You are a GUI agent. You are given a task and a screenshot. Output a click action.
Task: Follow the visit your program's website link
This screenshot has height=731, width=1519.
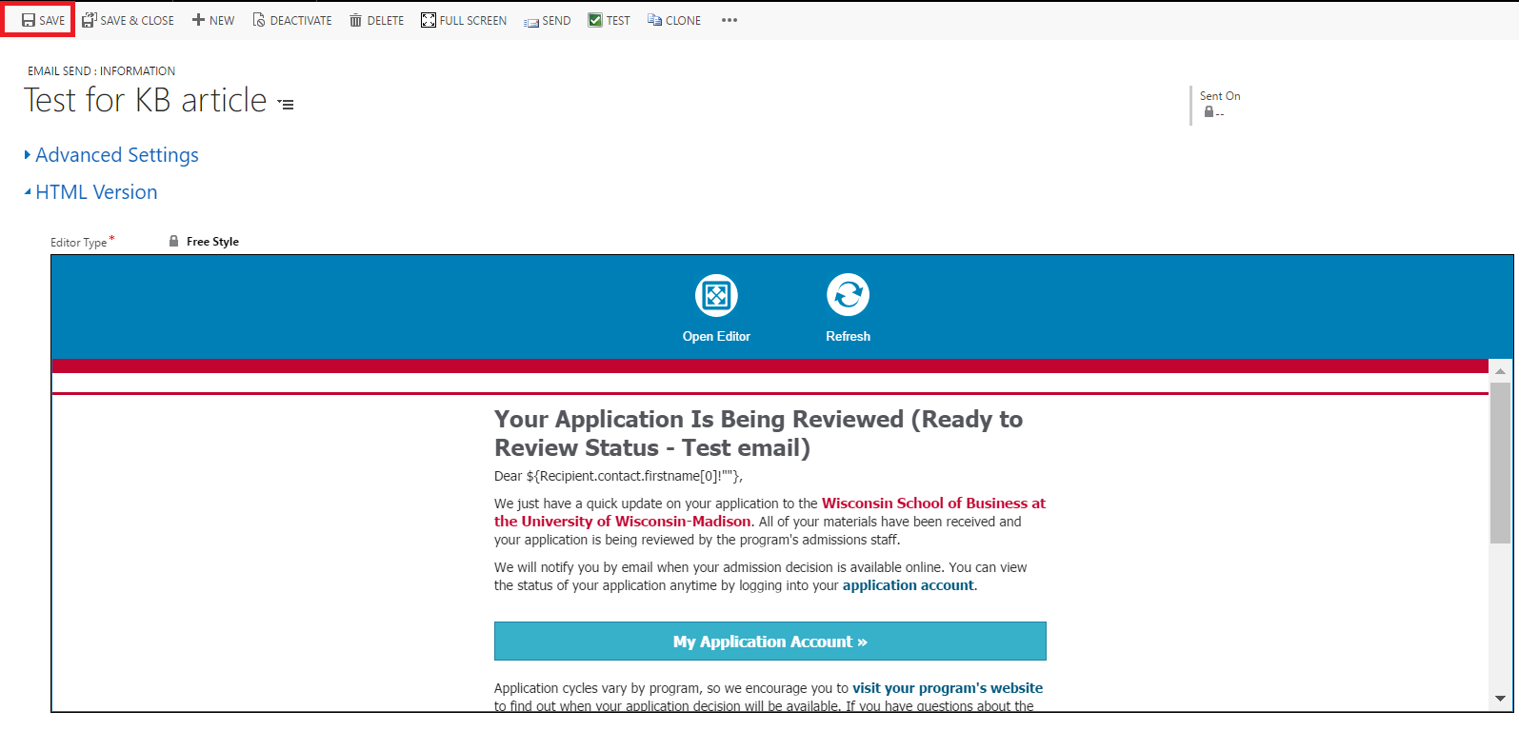947,688
